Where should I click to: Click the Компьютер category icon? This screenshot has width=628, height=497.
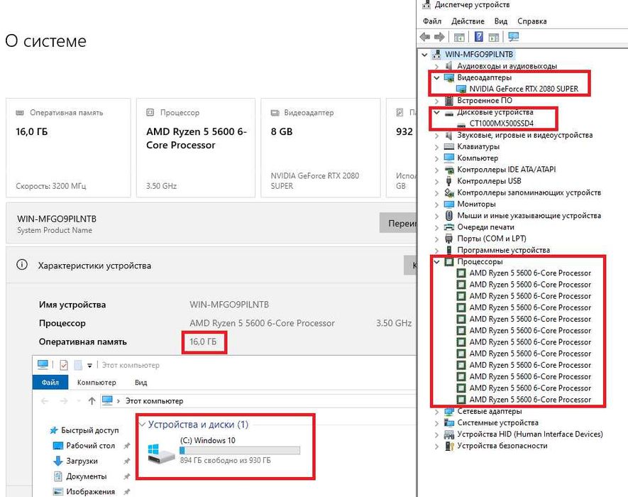[449, 158]
